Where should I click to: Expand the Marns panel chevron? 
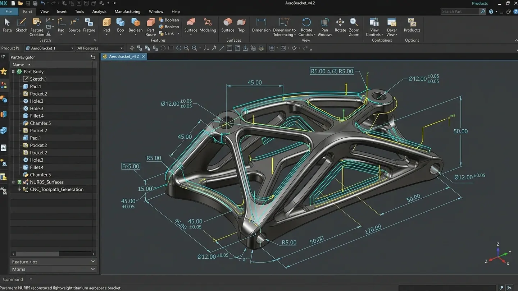(93, 269)
